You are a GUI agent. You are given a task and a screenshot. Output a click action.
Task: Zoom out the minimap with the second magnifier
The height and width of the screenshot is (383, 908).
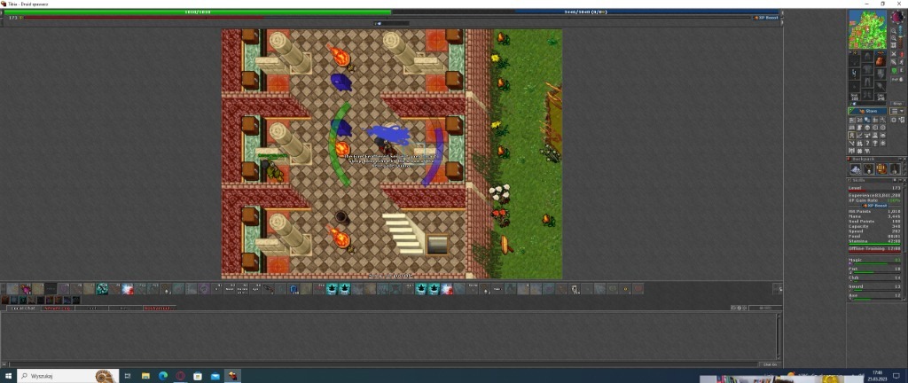894,37
